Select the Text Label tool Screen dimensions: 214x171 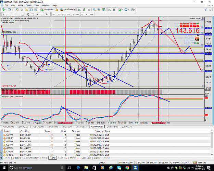pyautogui.click(x=42, y=14)
